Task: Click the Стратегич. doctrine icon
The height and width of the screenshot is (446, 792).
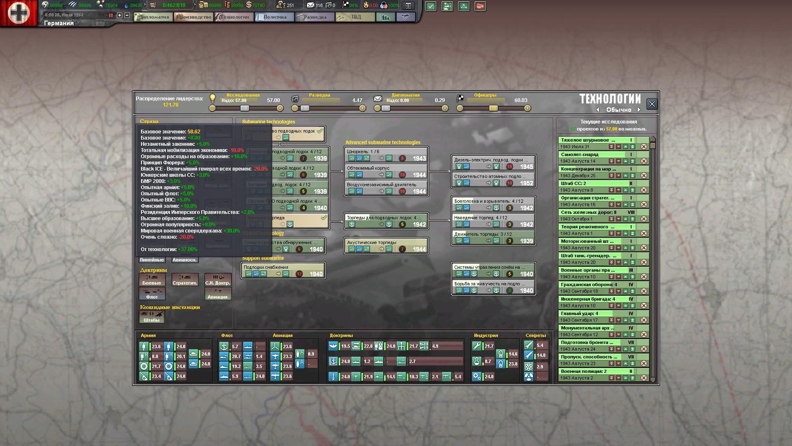Action: pyautogui.click(x=185, y=280)
